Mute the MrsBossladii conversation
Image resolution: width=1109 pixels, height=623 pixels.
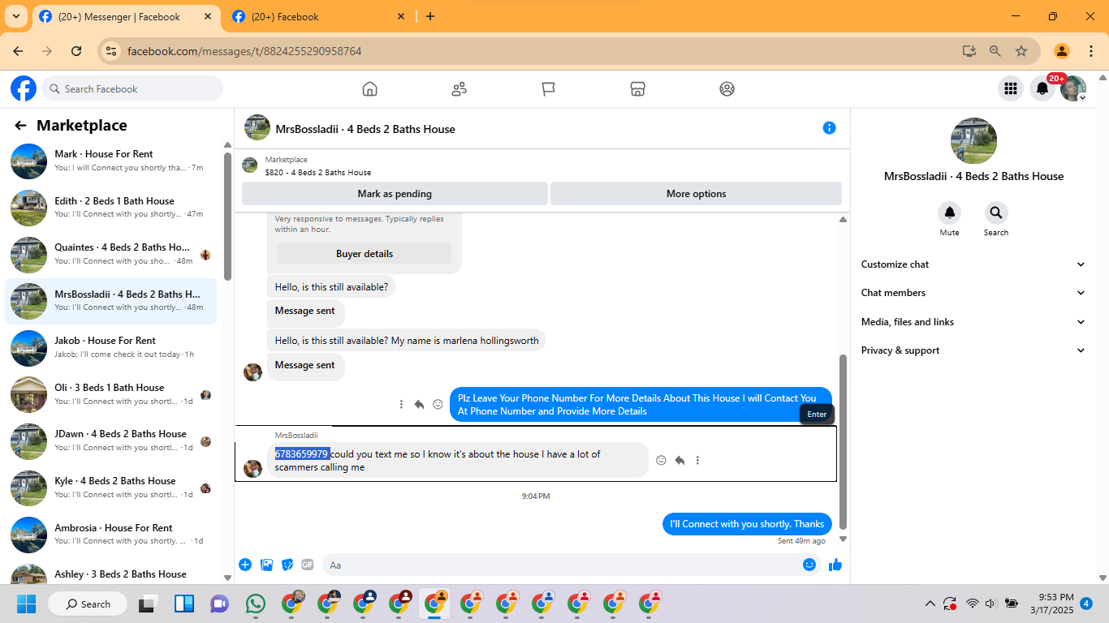coord(949,213)
